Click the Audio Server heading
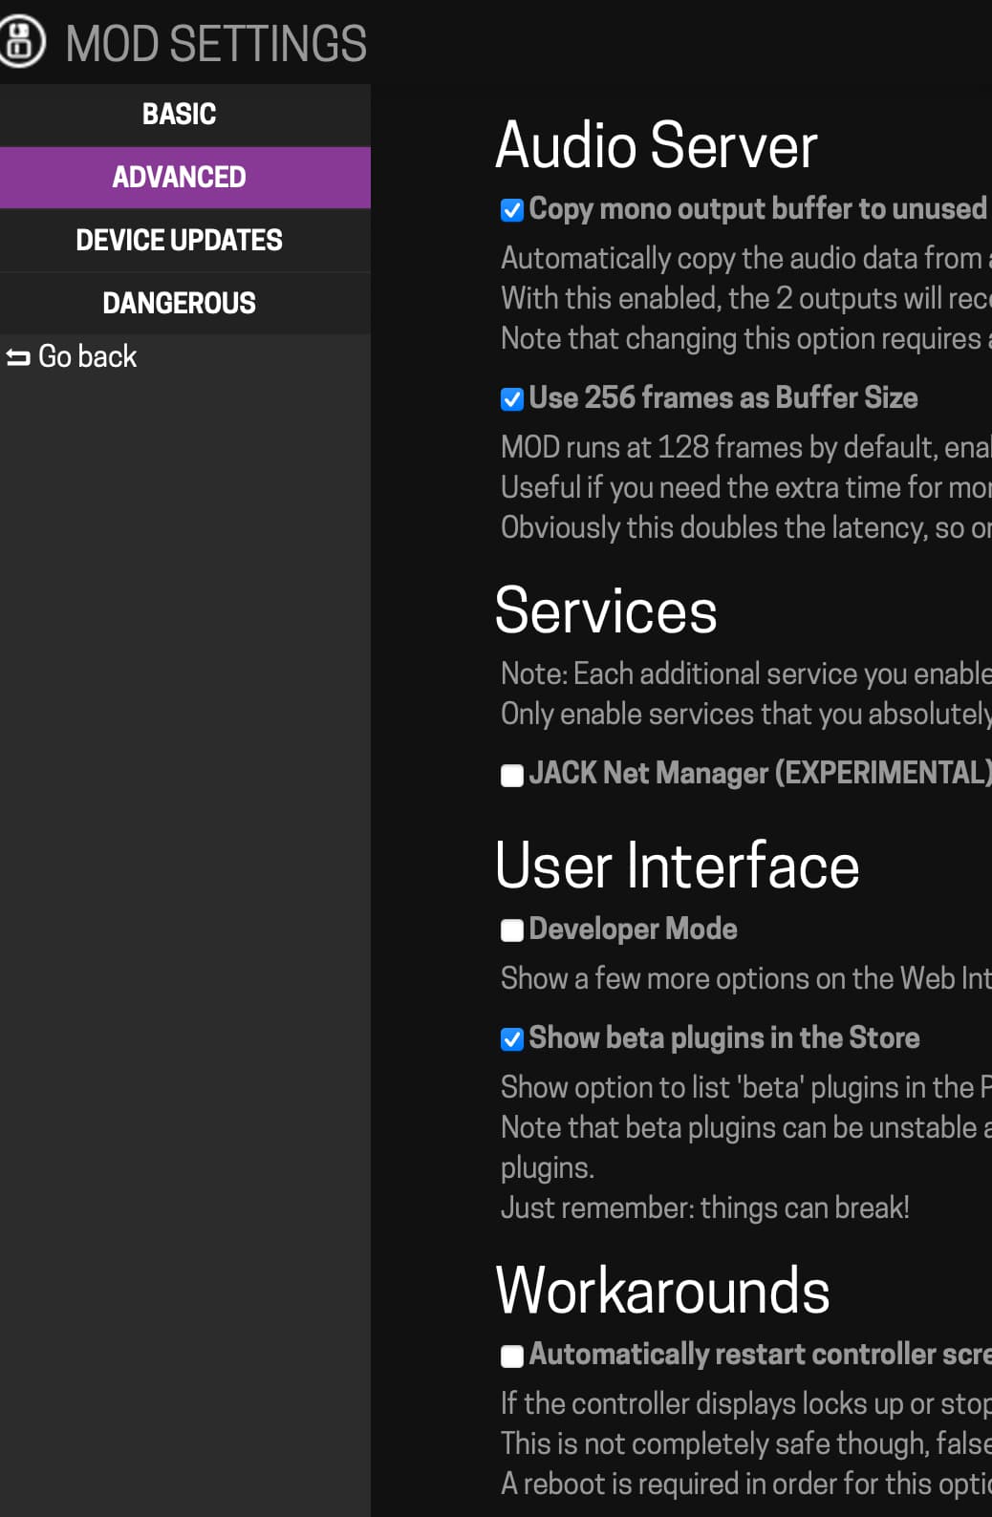Image resolution: width=992 pixels, height=1517 pixels. tap(657, 145)
